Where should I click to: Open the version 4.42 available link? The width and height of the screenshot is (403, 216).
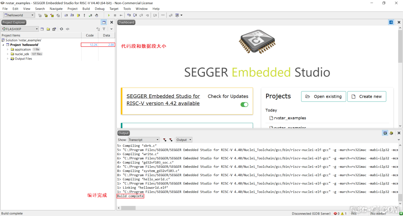[x=163, y=100]
